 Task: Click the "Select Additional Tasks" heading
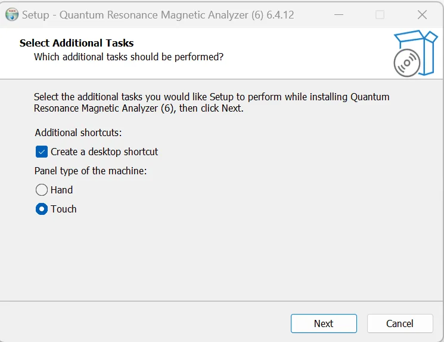[76, 43]
